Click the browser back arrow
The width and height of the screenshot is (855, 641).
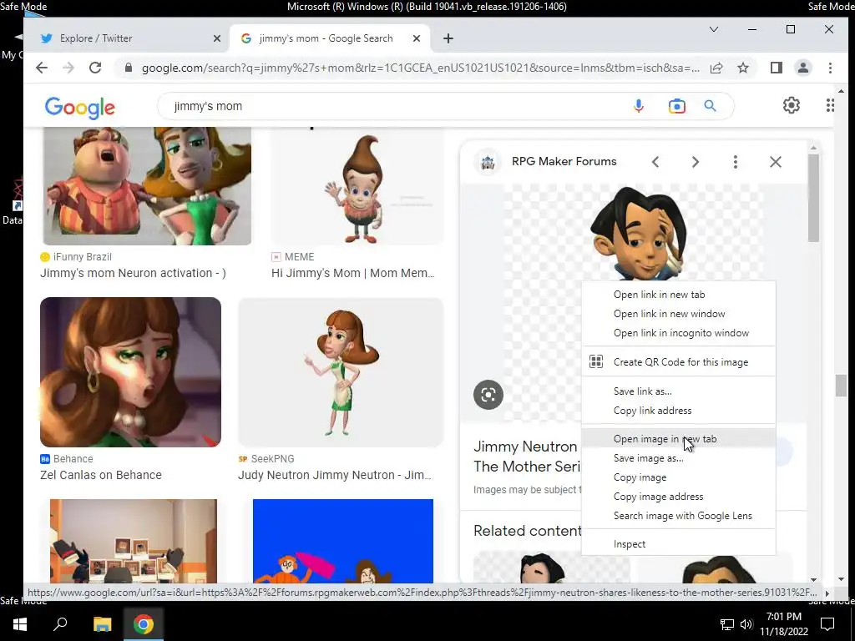click(x=42, y=68)
